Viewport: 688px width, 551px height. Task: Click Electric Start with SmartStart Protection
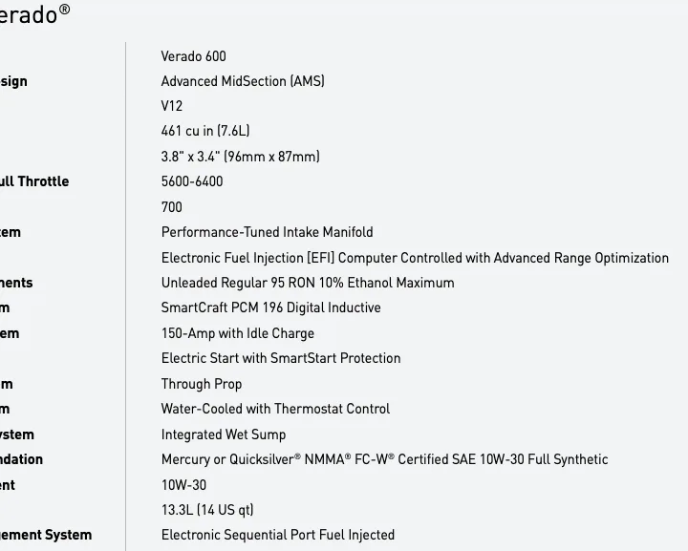pyautogui.click(x=281, y=358)
